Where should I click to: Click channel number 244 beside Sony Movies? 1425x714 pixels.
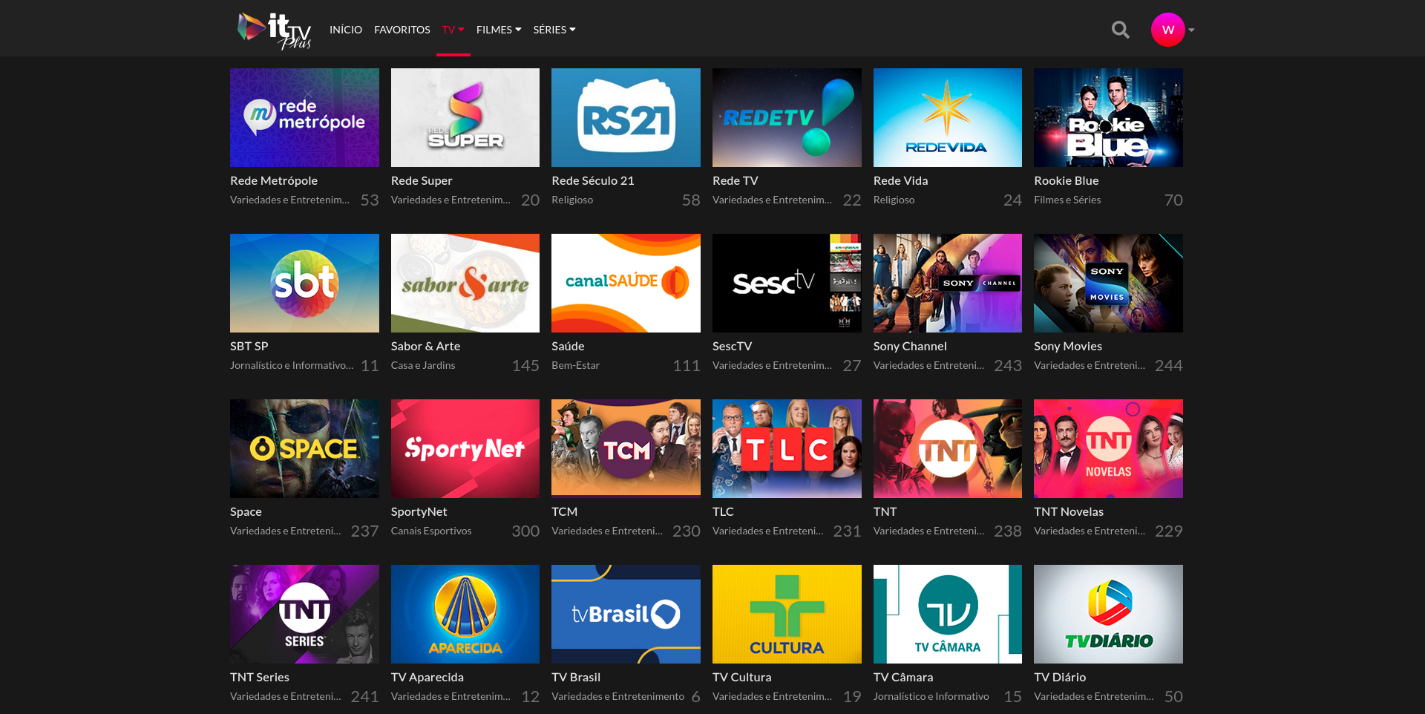(x=1169, y=365)
